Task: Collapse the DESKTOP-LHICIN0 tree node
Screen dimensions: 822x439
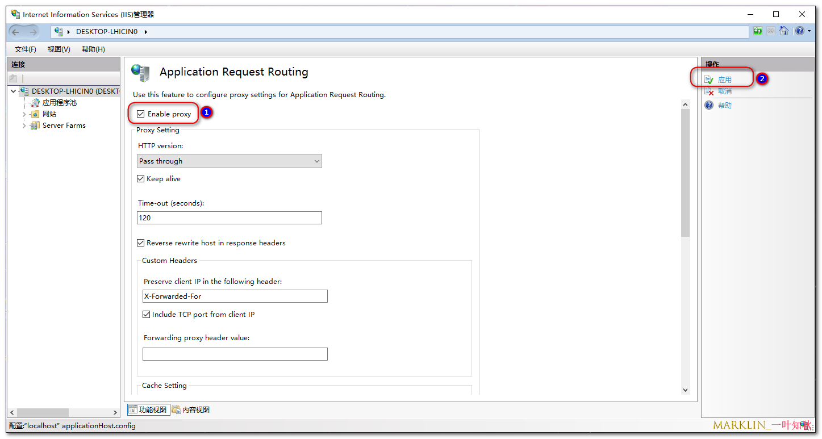Action: 14,91
